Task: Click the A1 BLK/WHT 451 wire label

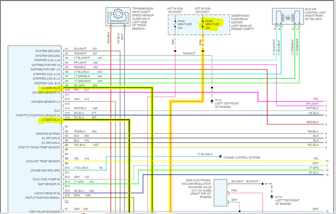Action: pos(81,49)
